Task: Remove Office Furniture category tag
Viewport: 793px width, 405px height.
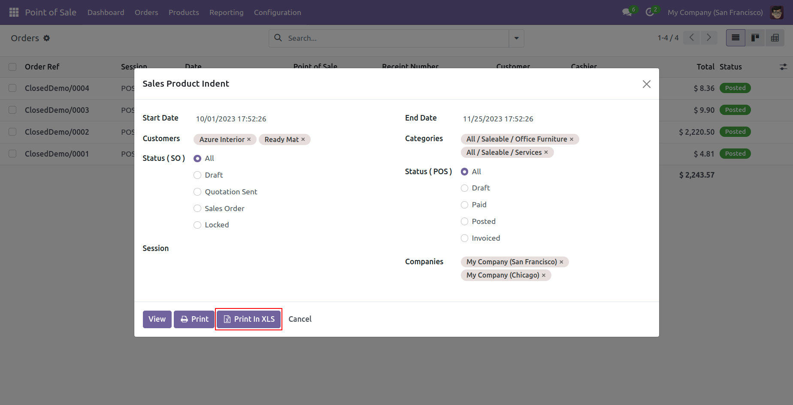Action: tap(572, 139)
